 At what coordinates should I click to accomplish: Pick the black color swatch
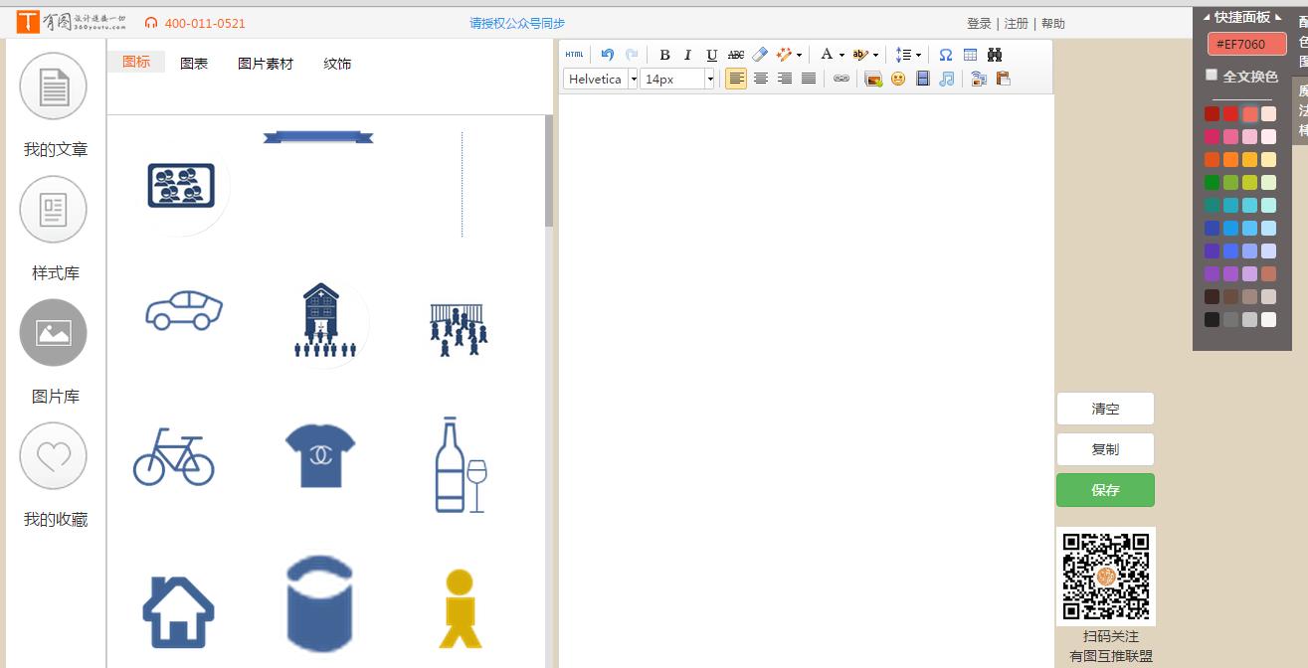pos(1212,320)
